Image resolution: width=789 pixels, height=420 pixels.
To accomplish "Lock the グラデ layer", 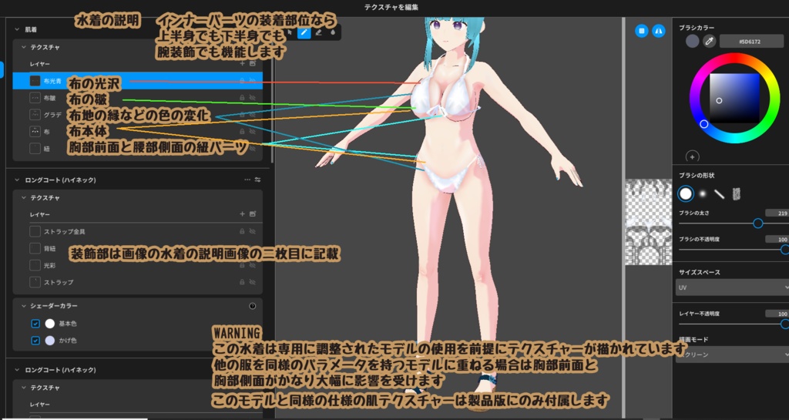I will (x=242, y=114).
